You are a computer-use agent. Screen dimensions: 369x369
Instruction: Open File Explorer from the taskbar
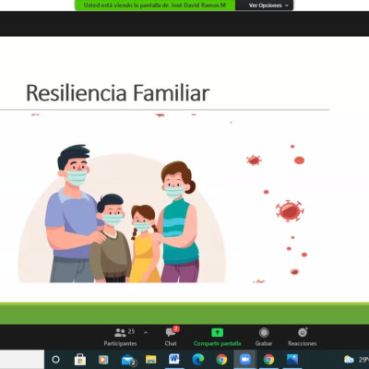coord(150,360)
